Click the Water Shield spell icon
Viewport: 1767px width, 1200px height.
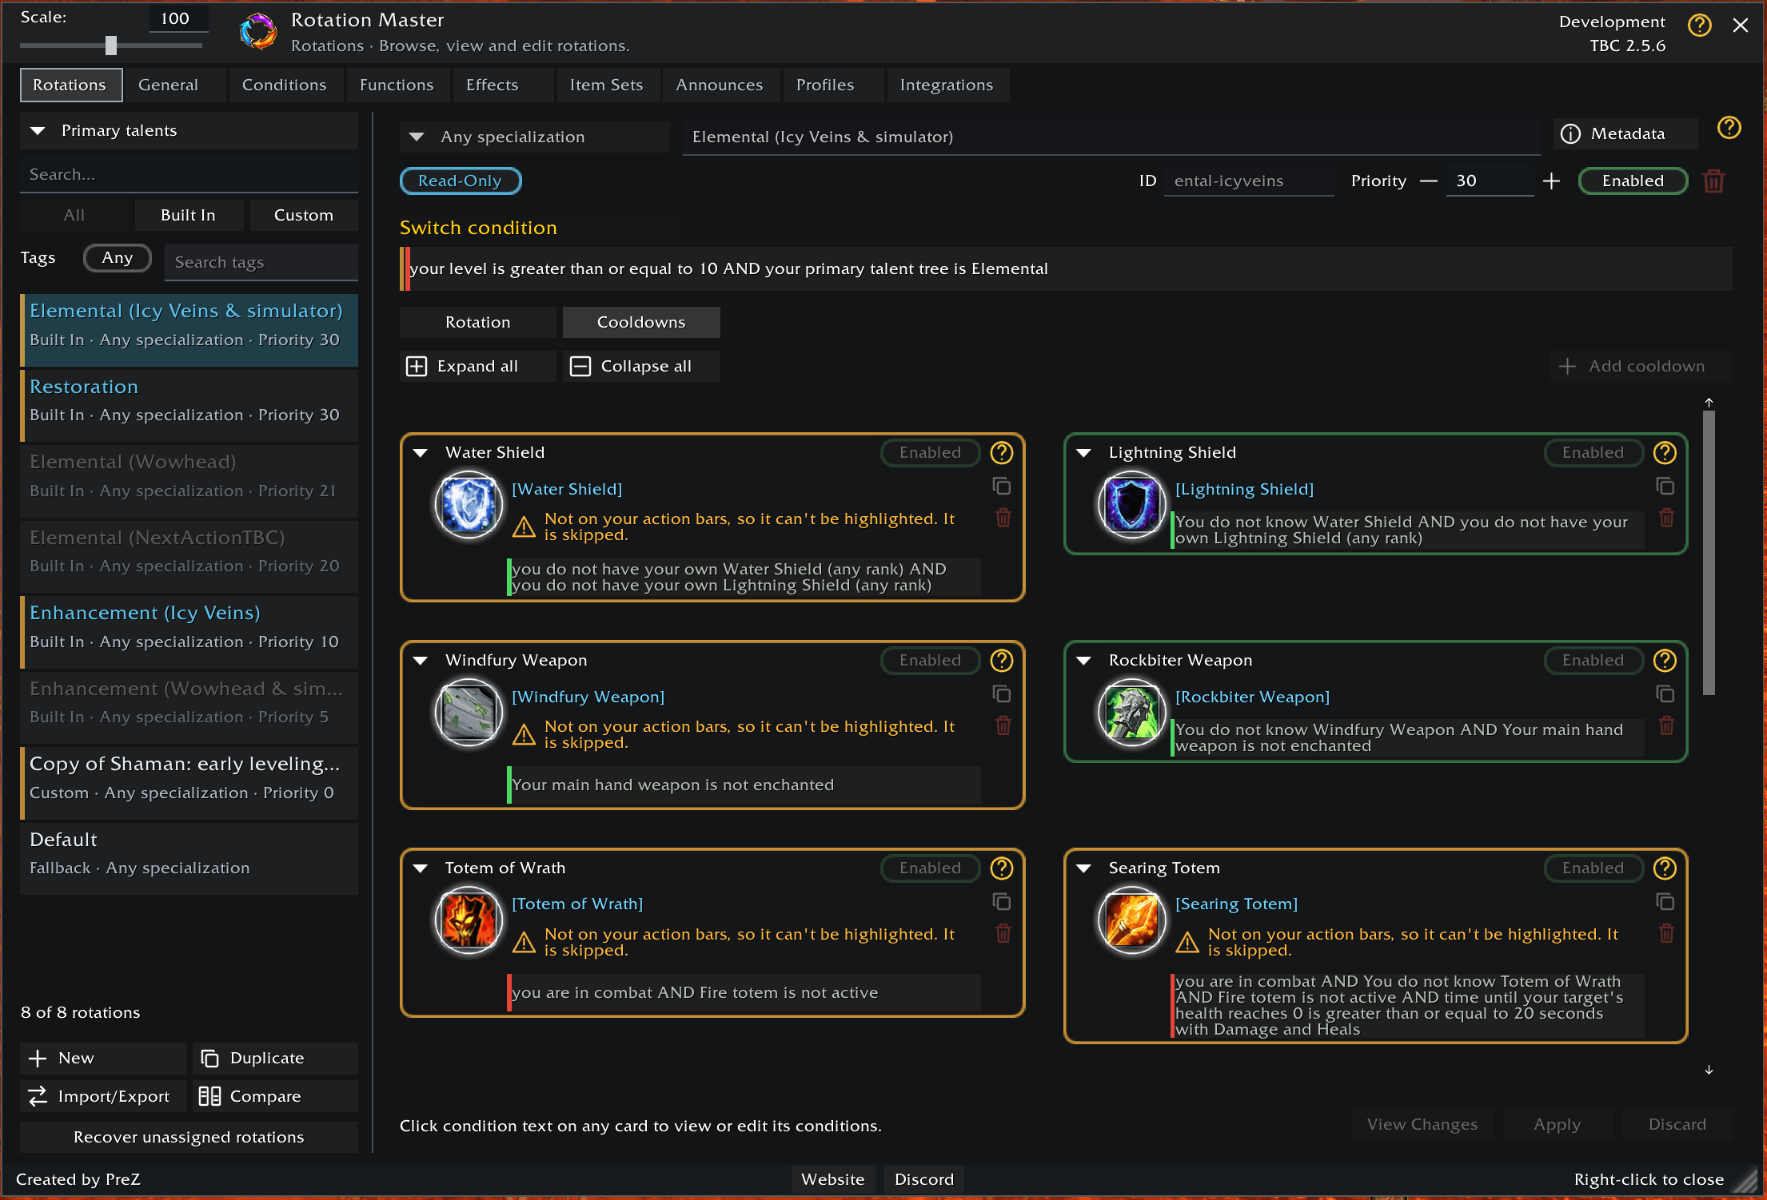click(x=469, y=505)
